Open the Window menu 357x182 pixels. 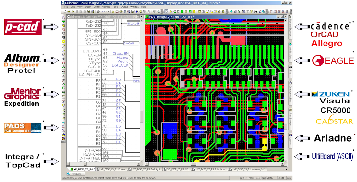pyautogui.click(x=135, y=7)
